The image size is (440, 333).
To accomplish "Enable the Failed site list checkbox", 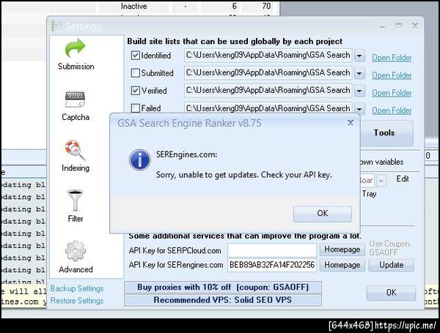I will pyautogui.click(x=135, y=108).
